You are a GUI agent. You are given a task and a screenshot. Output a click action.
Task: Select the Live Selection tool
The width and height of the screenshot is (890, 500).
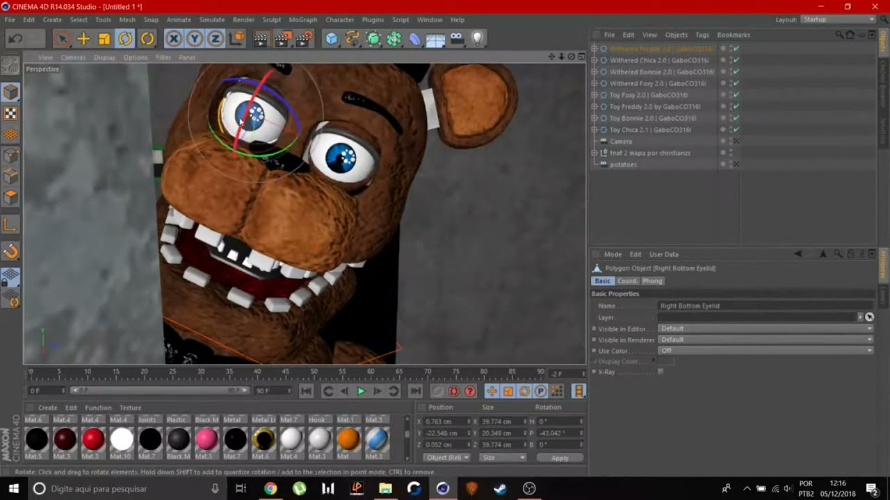pyautogui.click(x=63, y=39)
